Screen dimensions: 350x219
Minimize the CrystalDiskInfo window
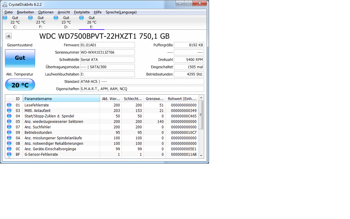click(x=180, y=3)
